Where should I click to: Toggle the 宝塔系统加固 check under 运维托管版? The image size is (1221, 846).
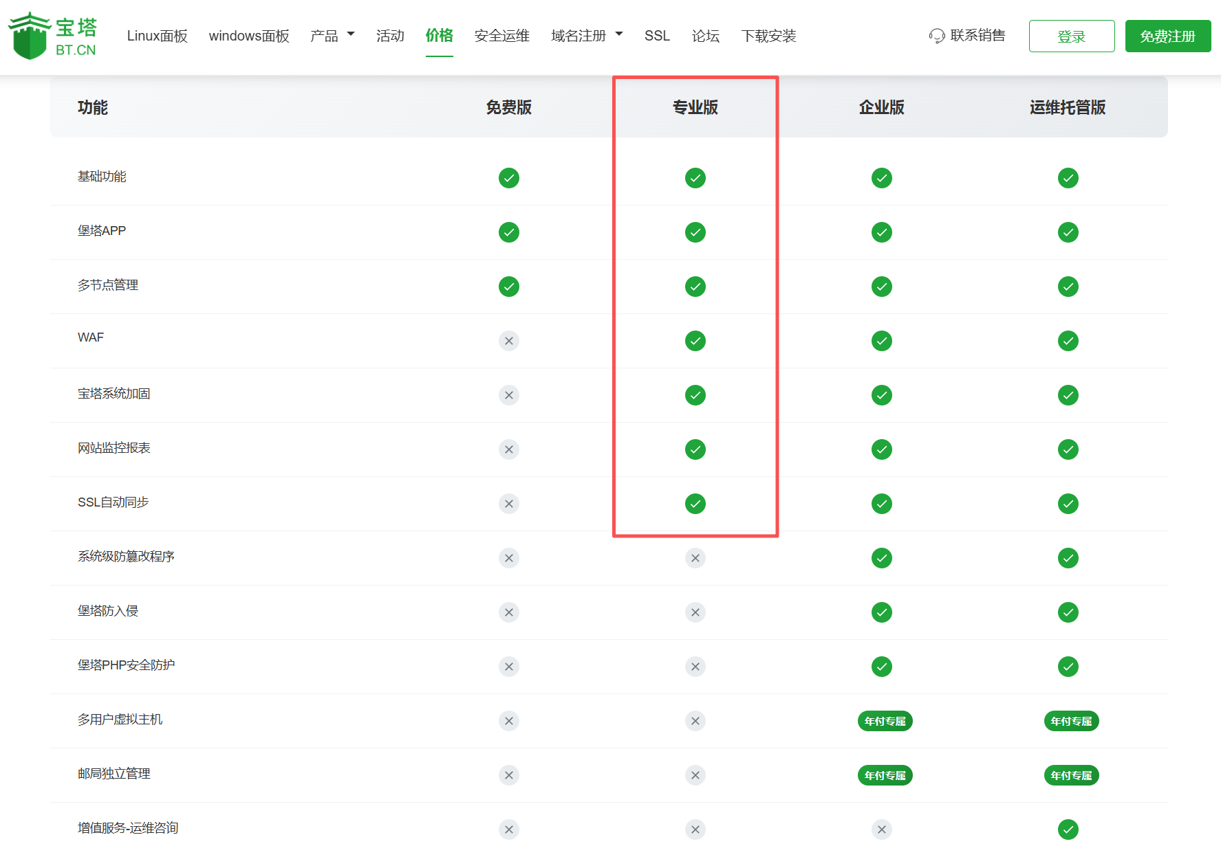point(1068,395)
